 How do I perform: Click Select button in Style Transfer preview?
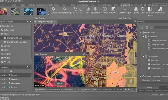(60, 84)
